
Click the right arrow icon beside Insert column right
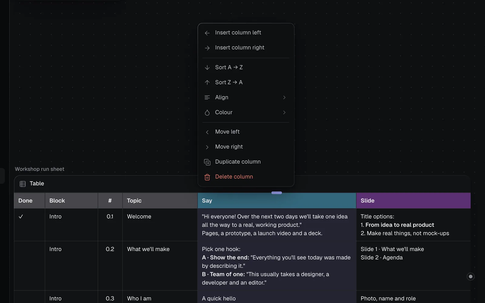point(207,48)
